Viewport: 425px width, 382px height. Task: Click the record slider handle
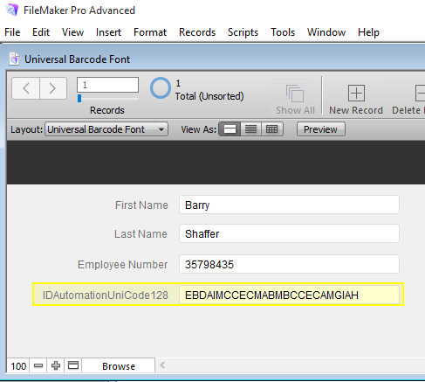point(79,99)
